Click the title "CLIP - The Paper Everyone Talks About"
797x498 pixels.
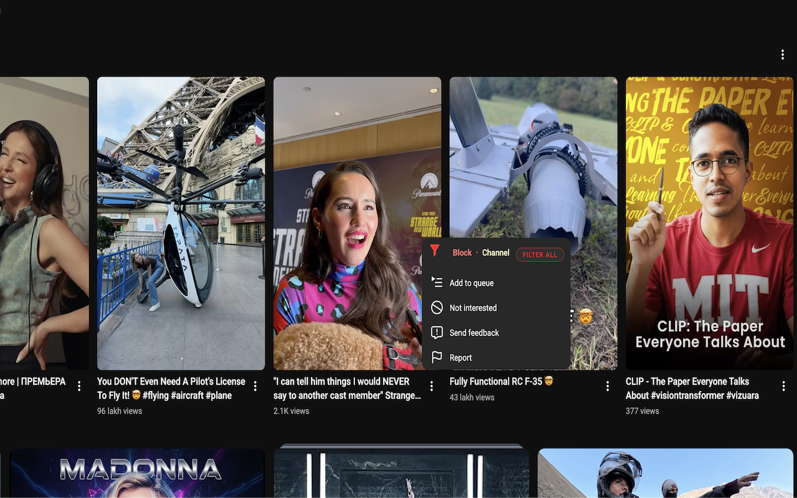point(692,388)
